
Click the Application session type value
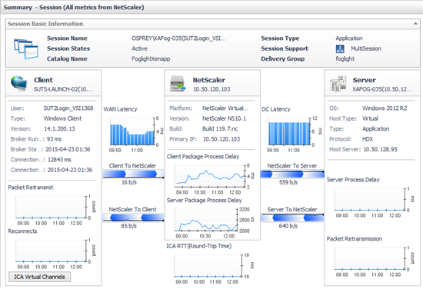349,38
